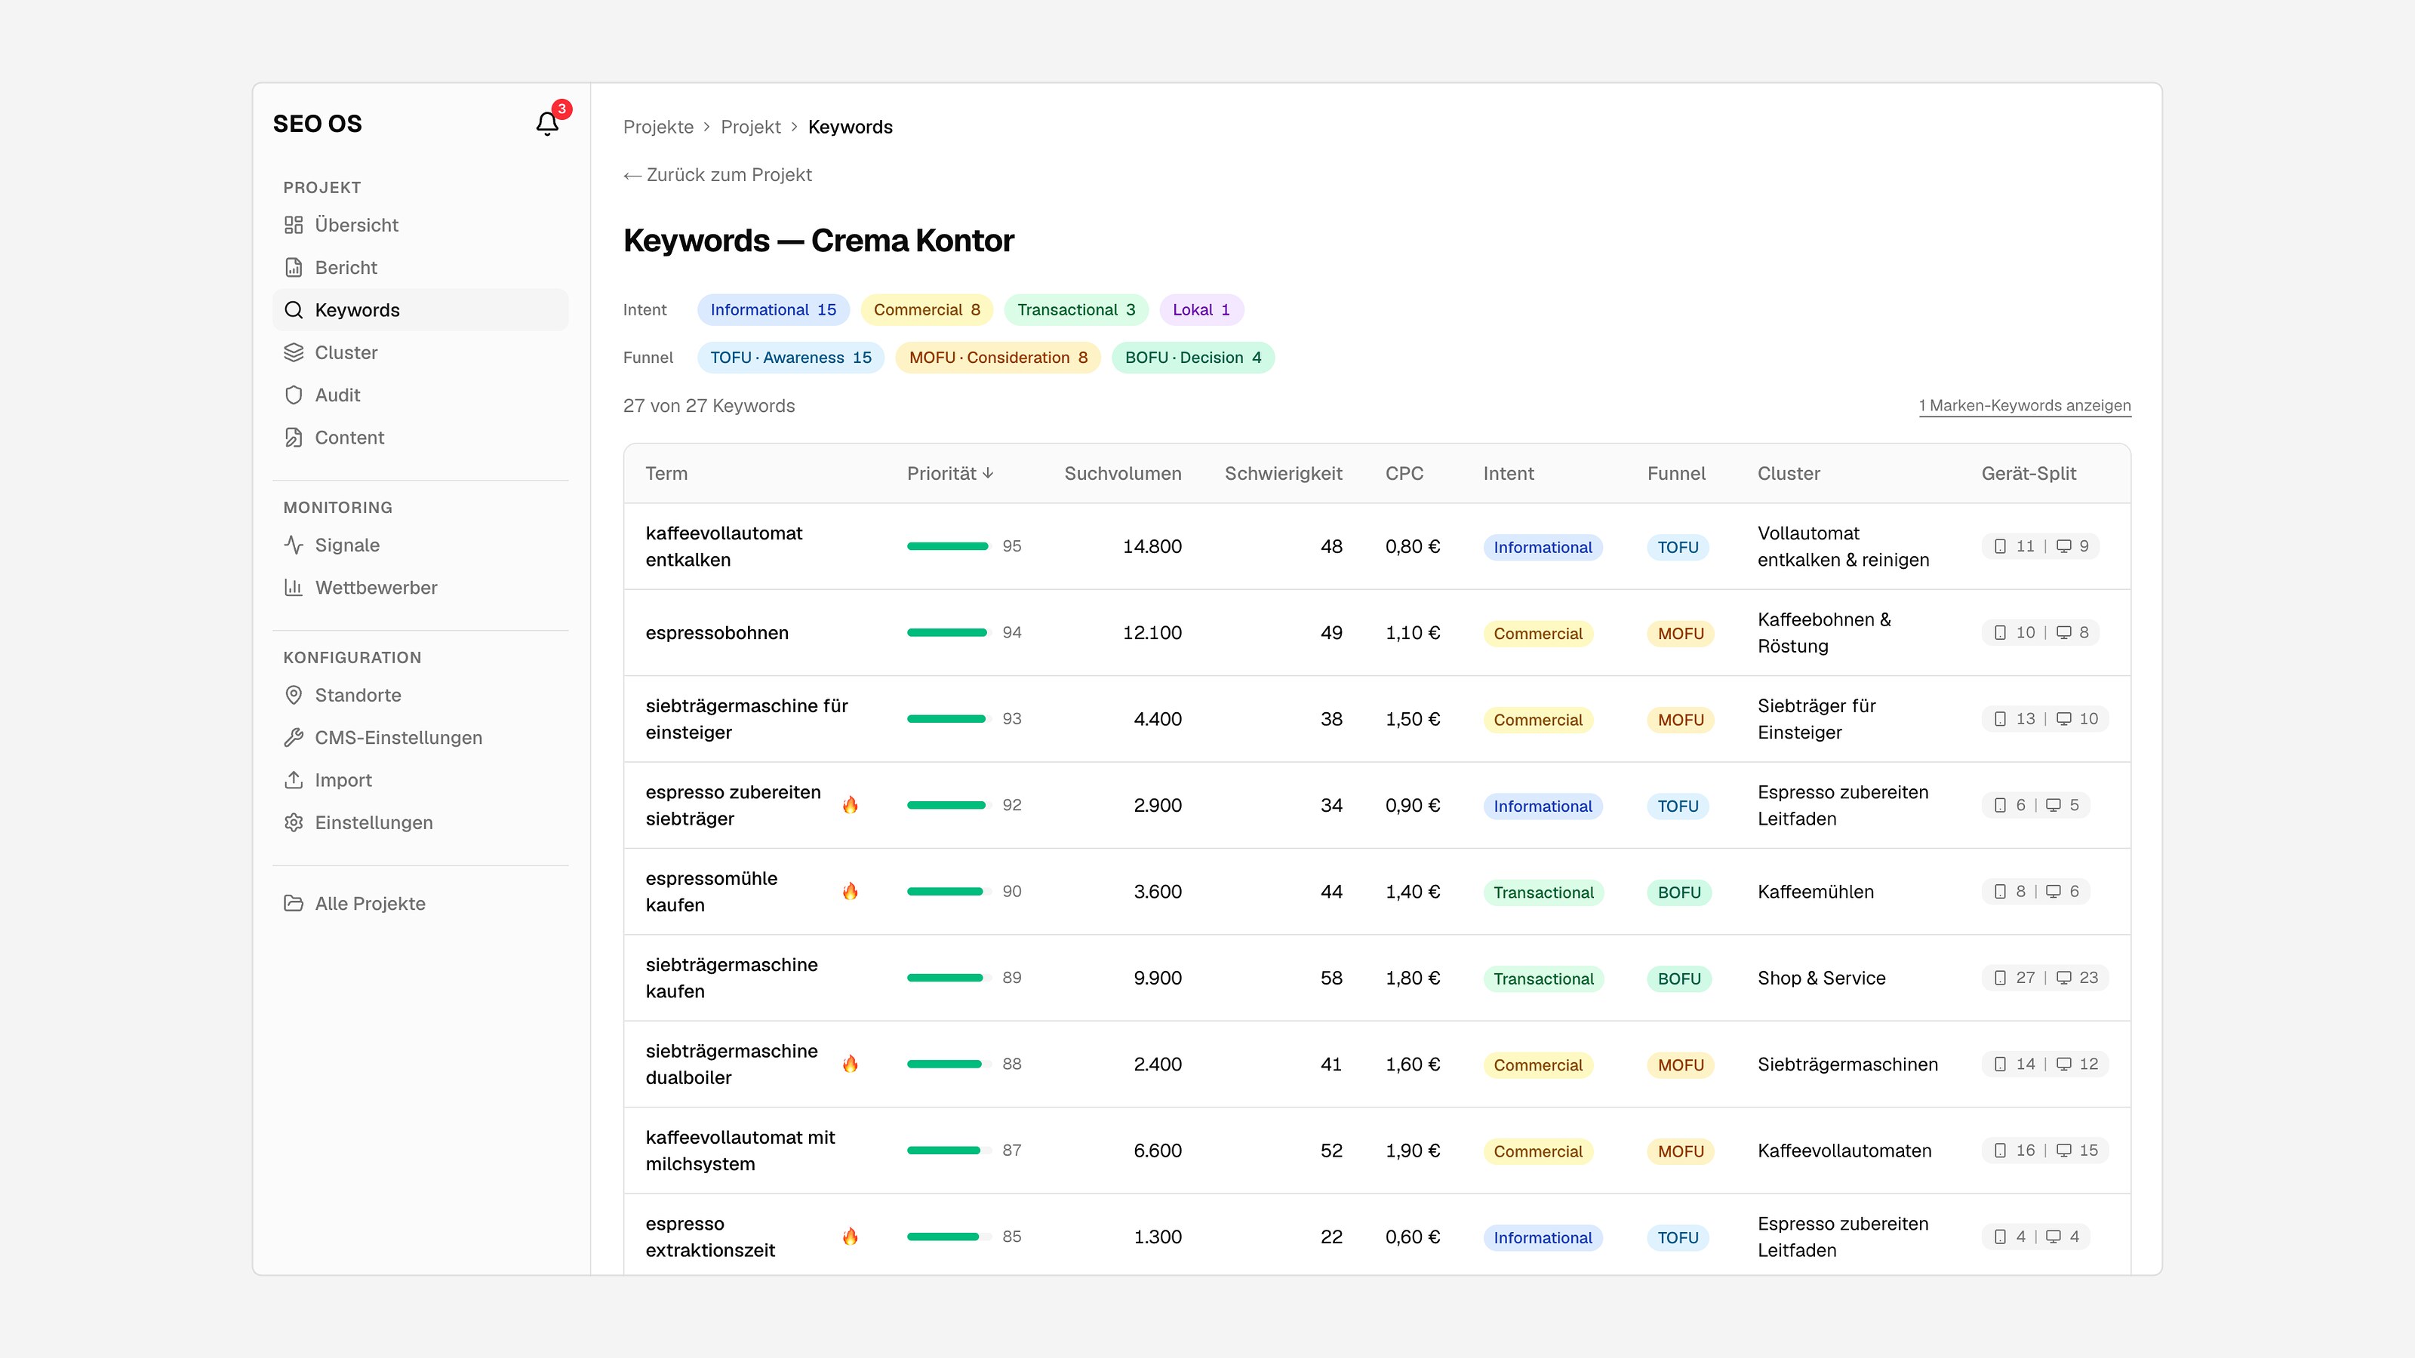The width and height of the screenshot is (2415, 1358).
Task: Sort by the Schwierigkeit column header
Action: point(1282,473)
